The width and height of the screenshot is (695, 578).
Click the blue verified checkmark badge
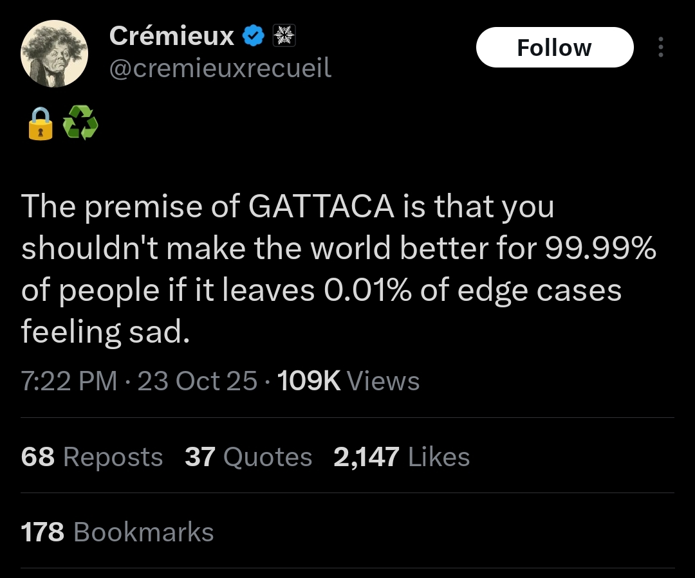[254, 37]
